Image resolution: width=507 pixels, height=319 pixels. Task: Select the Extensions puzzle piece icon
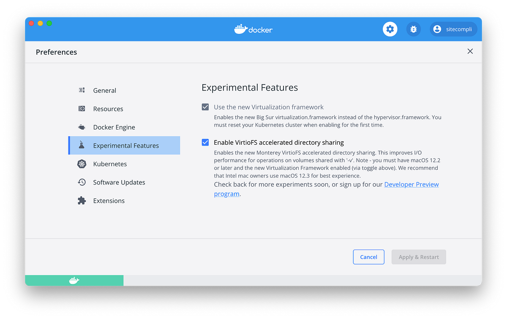point(81,200)
